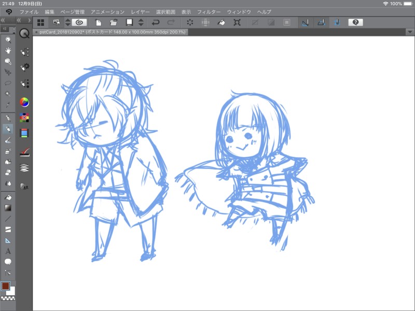Select the Frame border tool

click(x=8, y=230)
